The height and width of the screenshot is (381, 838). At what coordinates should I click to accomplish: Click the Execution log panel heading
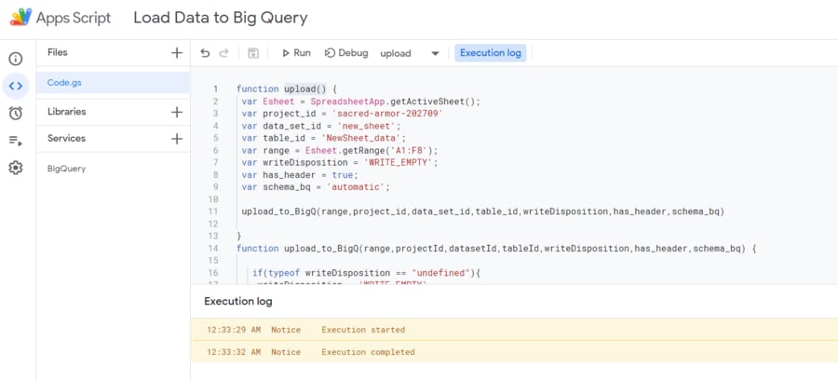coord(238,302)
